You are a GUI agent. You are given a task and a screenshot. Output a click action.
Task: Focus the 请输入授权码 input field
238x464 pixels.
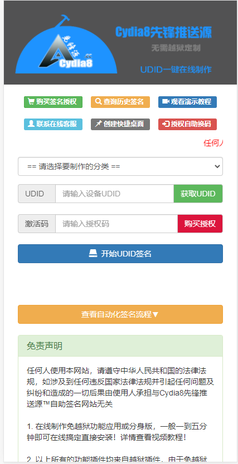coord(116,224)
